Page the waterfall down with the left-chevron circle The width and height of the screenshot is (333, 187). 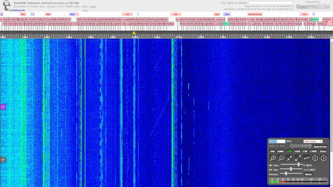(x=315, y=158)
